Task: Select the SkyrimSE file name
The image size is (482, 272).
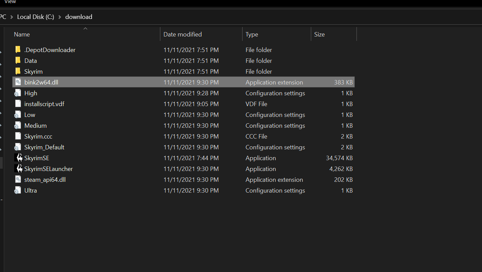Action: pyautogui.click(x=37, y=158)
